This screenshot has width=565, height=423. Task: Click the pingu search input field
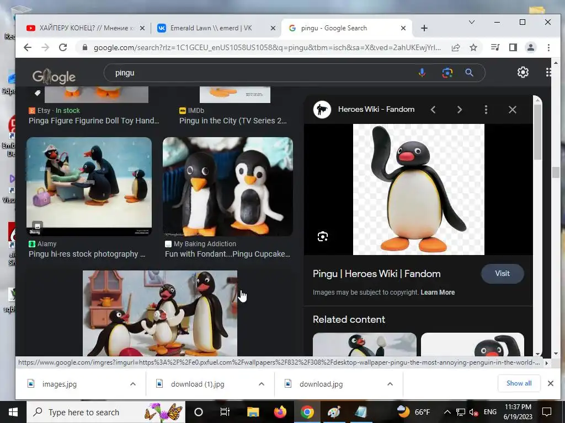pyautogui.click(x=263, y=73)
